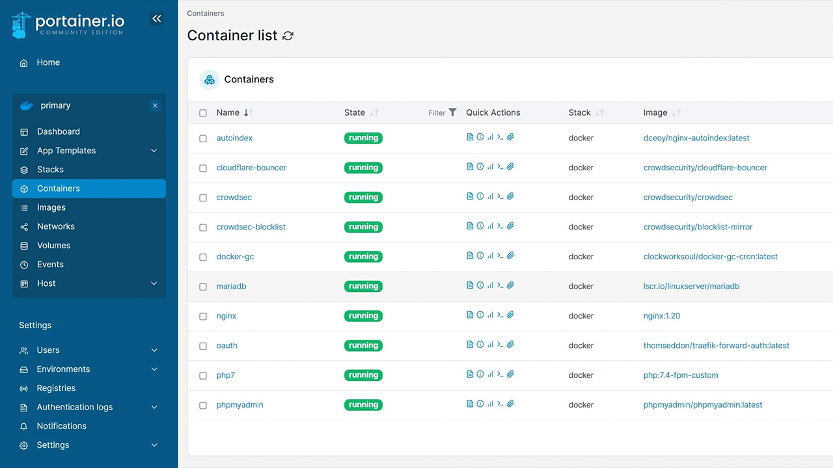Viewport: 833px width, 468px height.
Task: Select the docker-gc container checkbox
Action: pos(203,256)
